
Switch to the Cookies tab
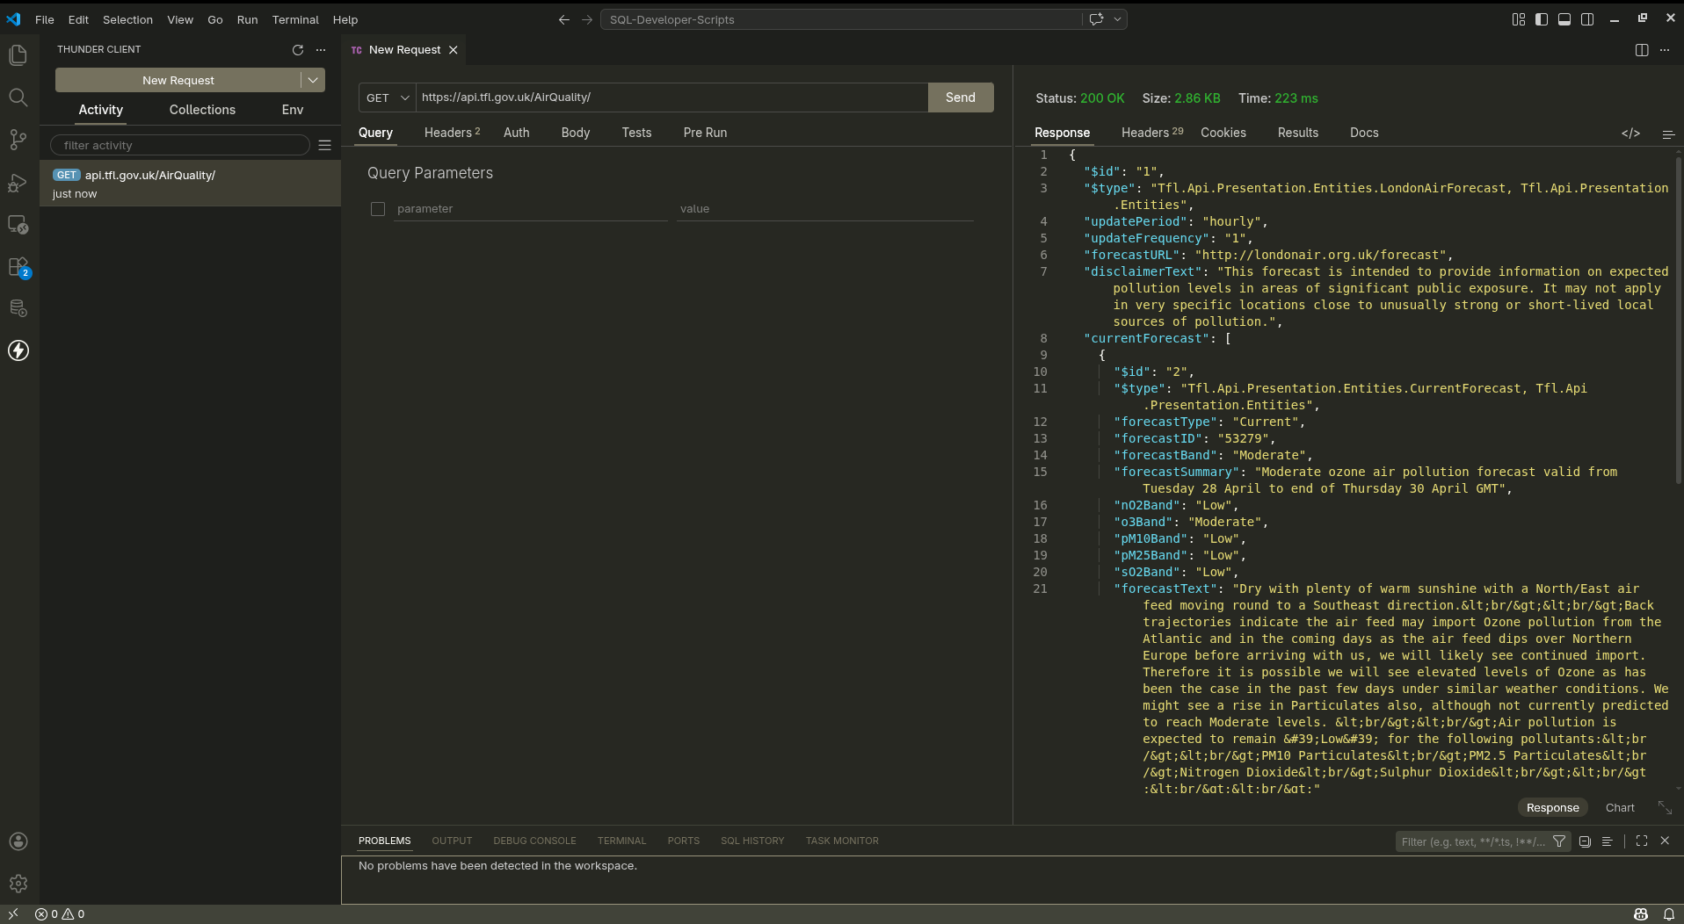(1223, 133)
